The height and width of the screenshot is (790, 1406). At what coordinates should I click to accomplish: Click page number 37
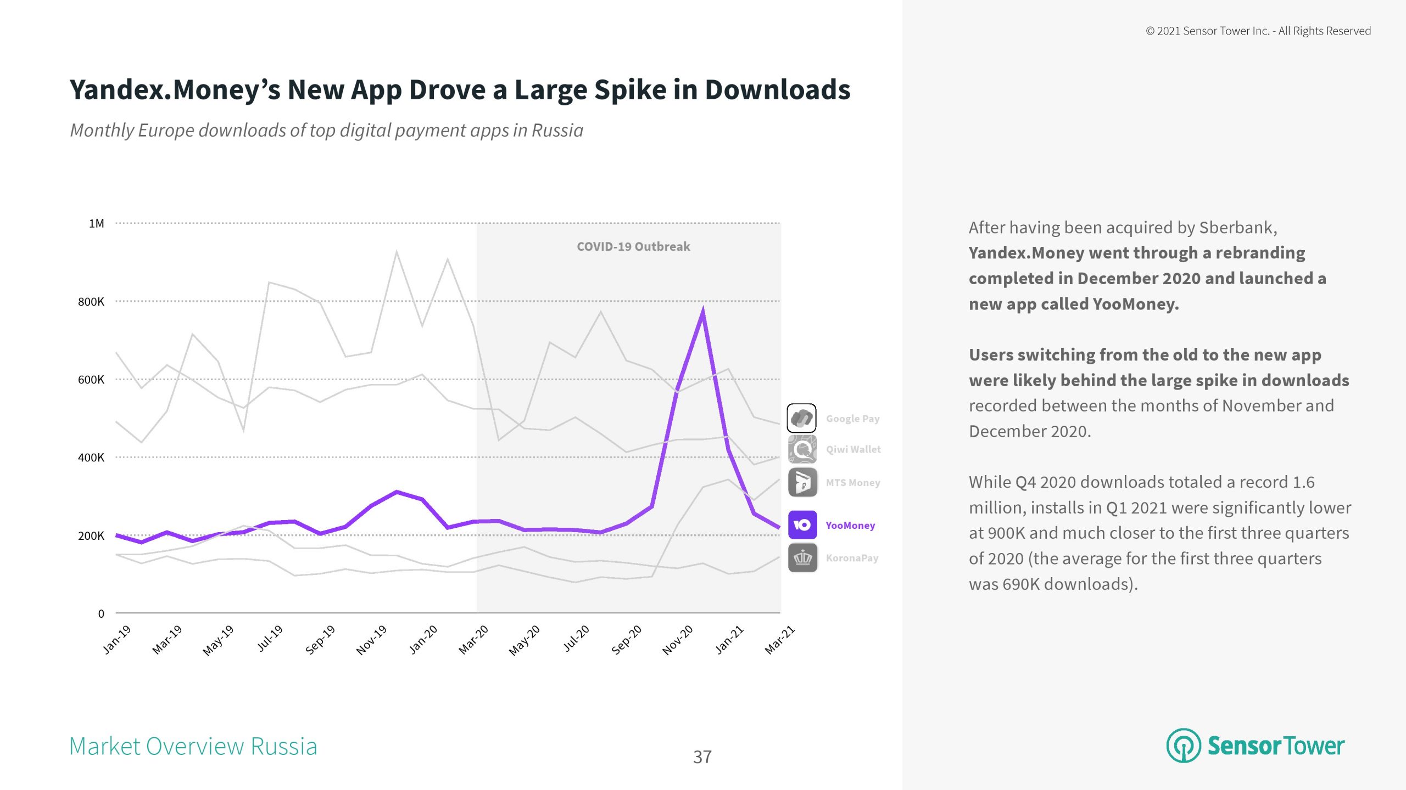[x=702, y=757]
